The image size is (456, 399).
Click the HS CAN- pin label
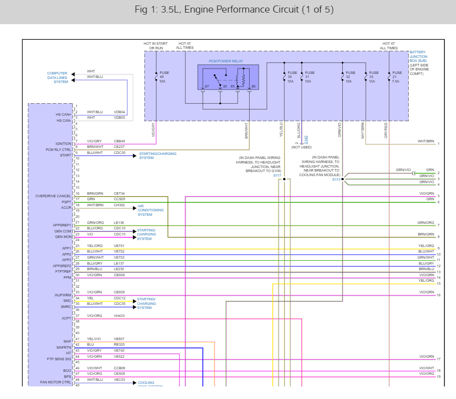[x=64, y=120]
